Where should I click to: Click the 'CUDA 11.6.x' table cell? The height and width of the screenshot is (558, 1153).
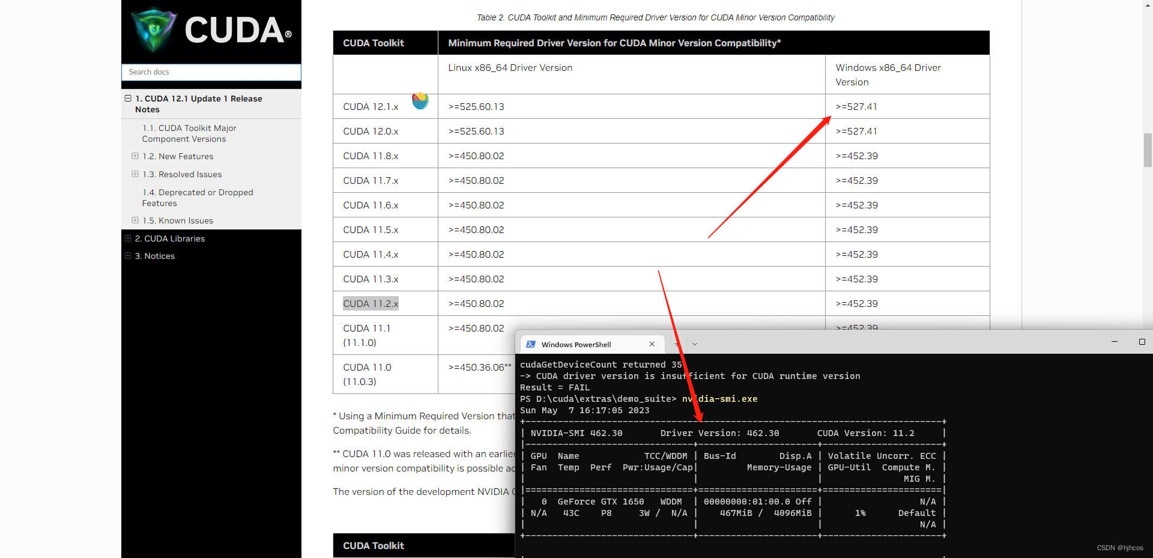(386, 205)
